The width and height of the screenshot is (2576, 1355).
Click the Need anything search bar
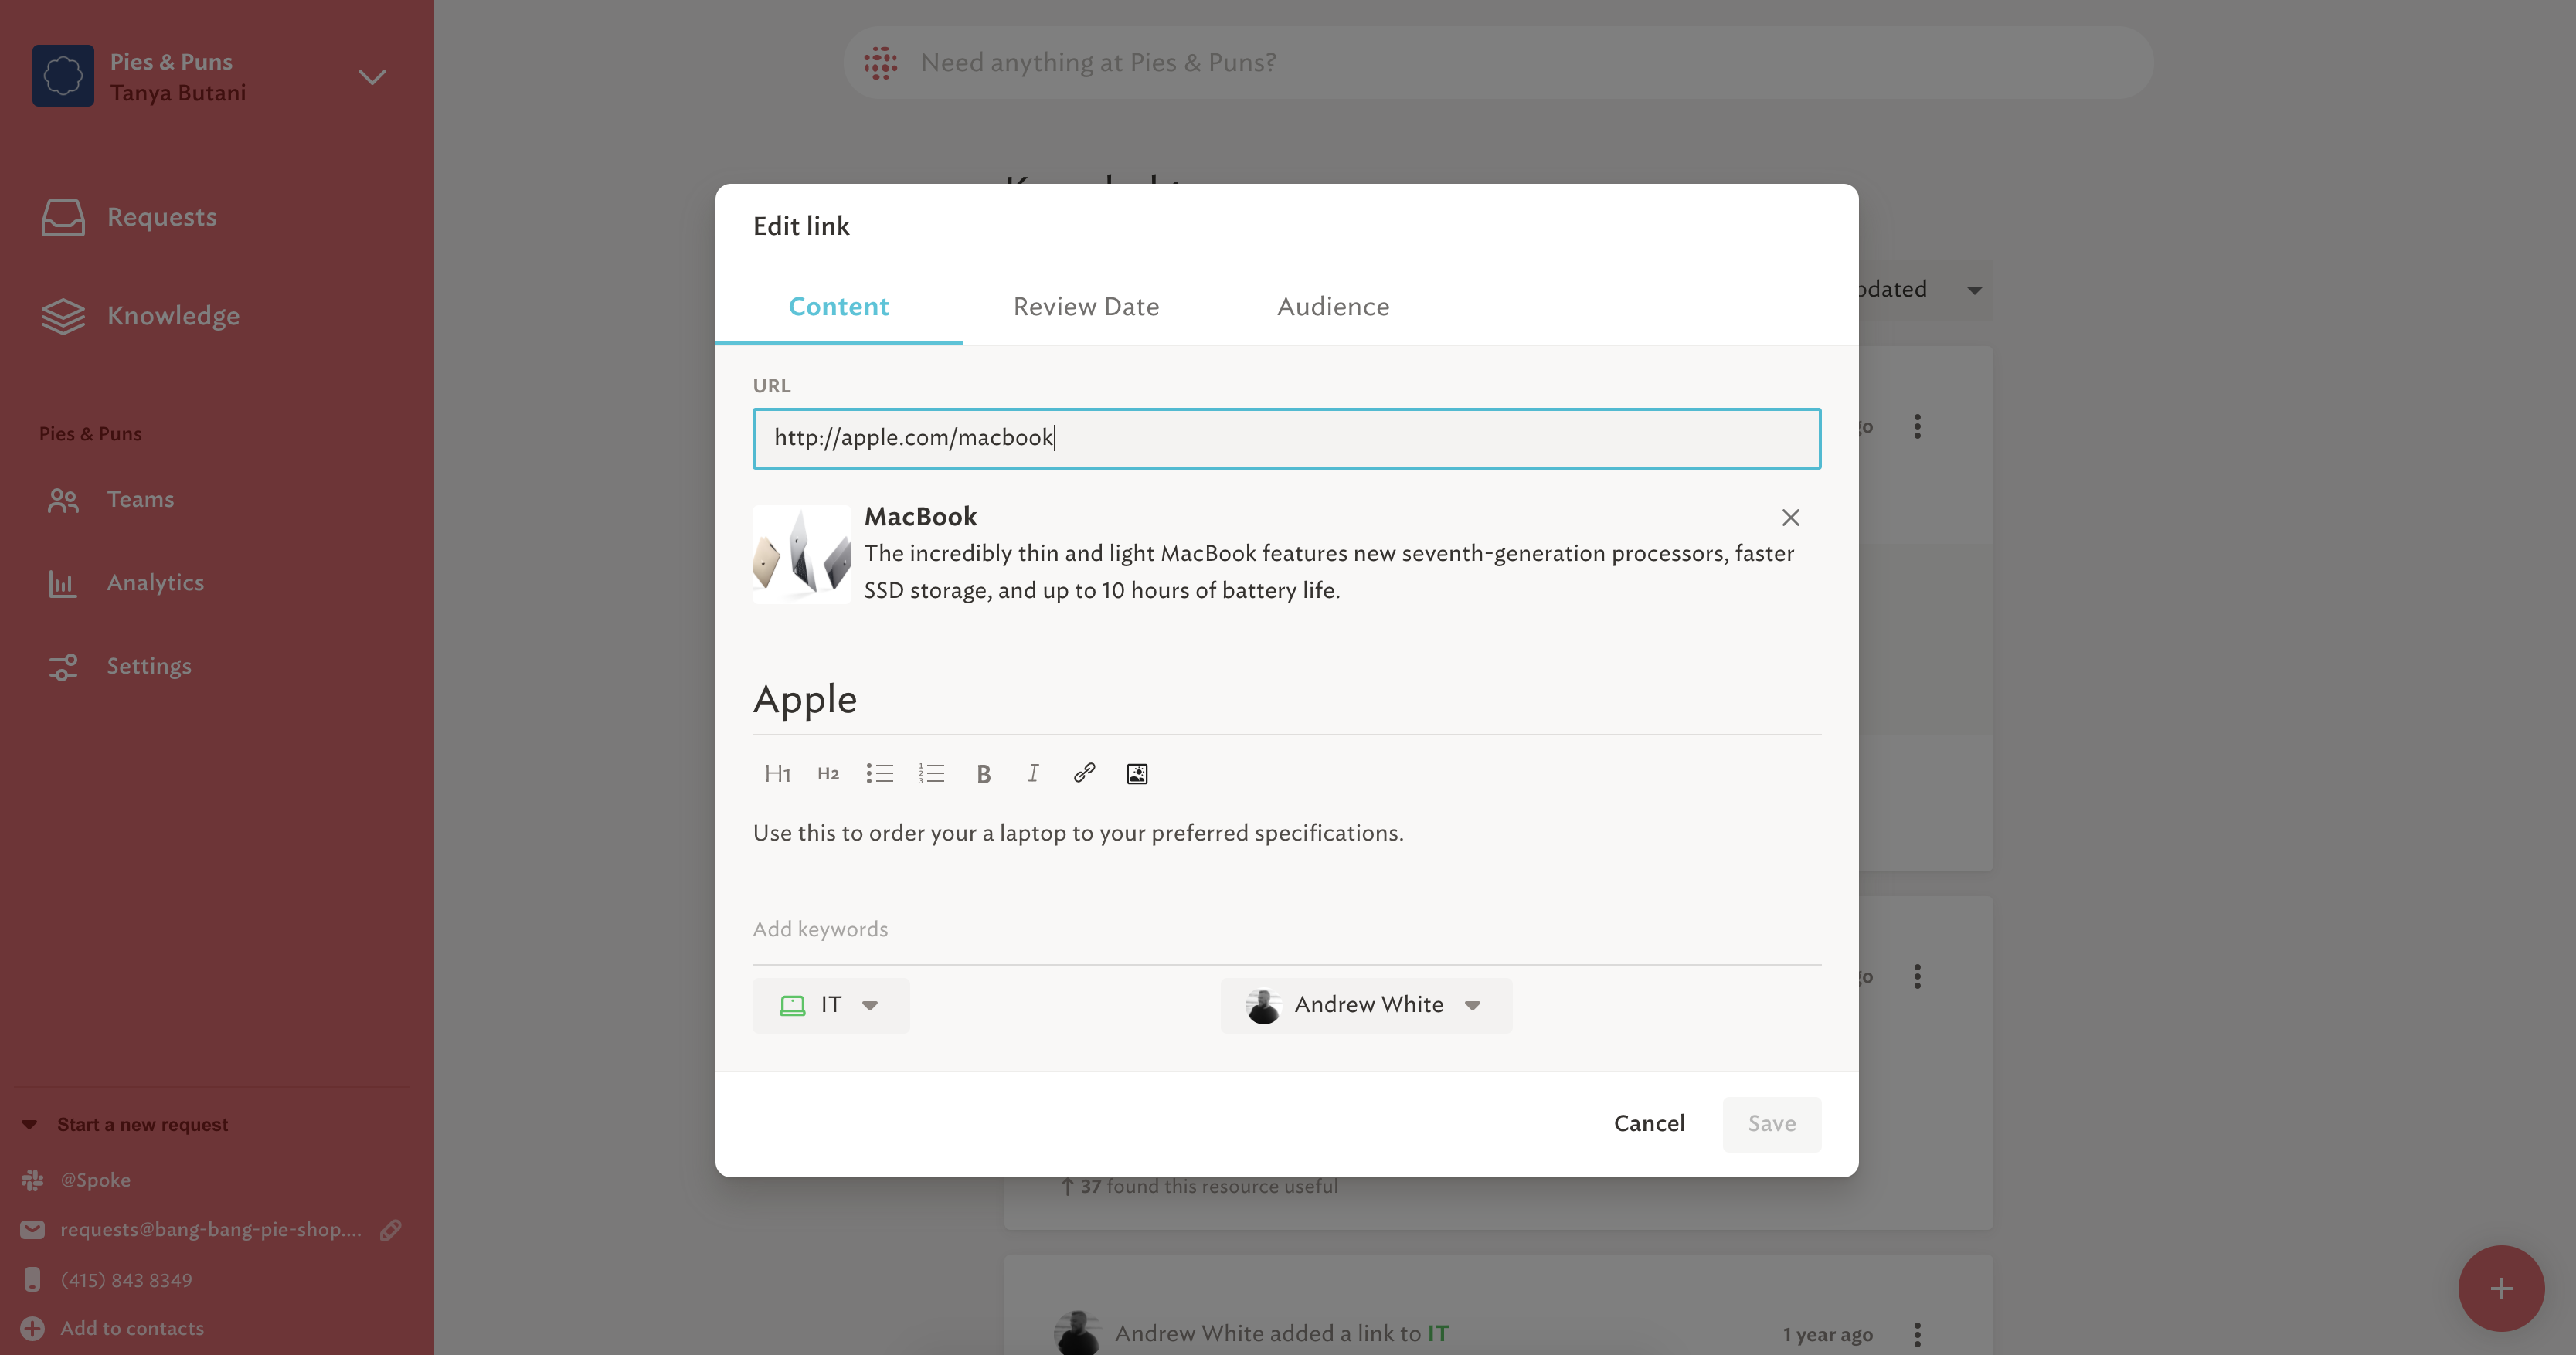[1498, 63]
